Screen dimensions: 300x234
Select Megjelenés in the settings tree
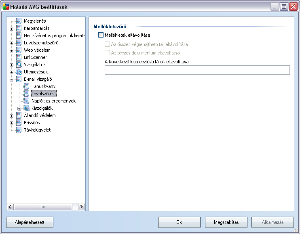[x=35, y=21]
